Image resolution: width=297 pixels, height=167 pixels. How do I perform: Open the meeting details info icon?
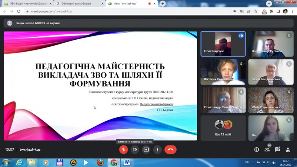coord(257,150)
